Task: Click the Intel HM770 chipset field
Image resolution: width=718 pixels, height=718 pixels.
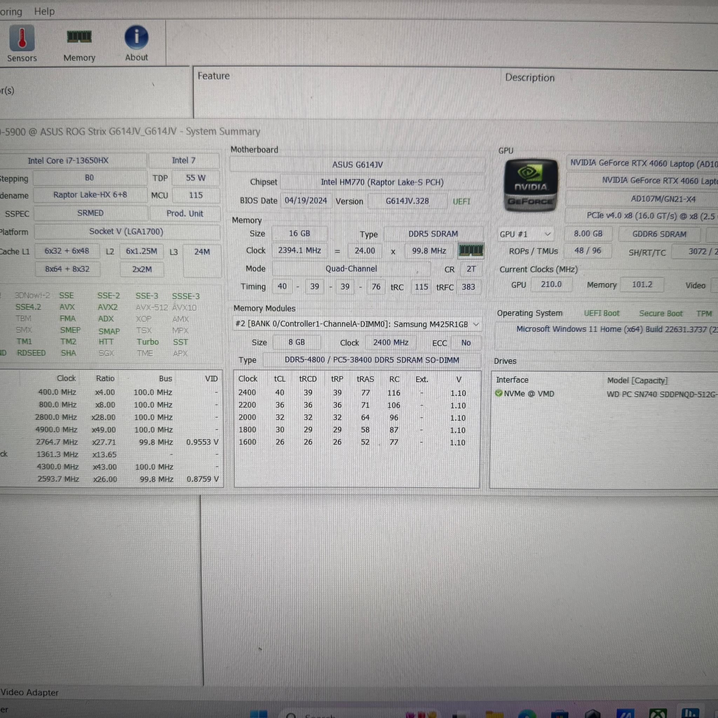Action: (x=382, y=182)
